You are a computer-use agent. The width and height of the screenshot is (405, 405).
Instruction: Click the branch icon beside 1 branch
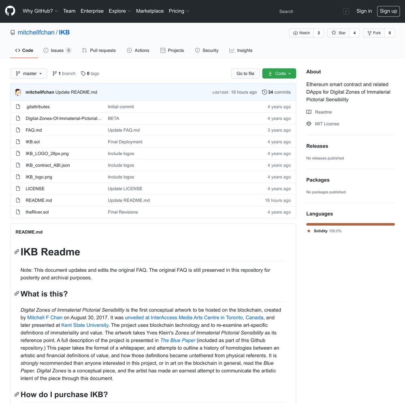[55, 74]
